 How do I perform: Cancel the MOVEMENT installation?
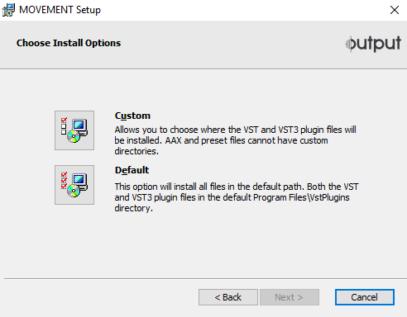365,297
